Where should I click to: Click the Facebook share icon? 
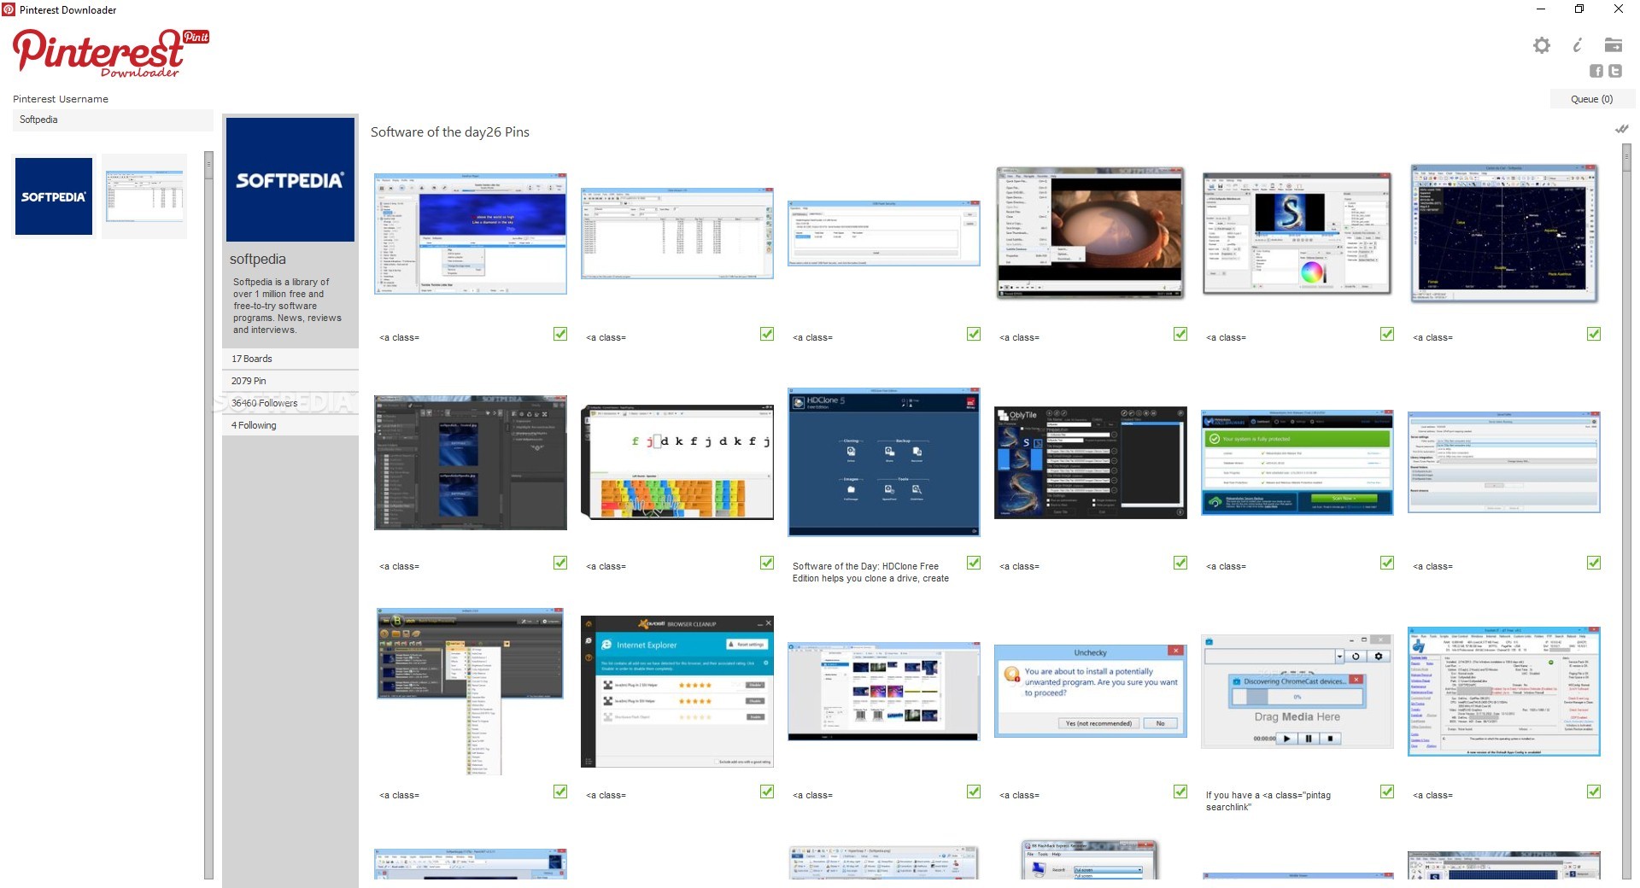(1596, 71)
